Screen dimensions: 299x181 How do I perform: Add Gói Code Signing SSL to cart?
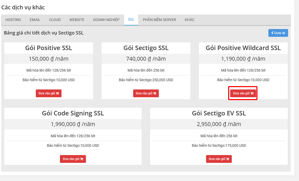coord(73,159)
